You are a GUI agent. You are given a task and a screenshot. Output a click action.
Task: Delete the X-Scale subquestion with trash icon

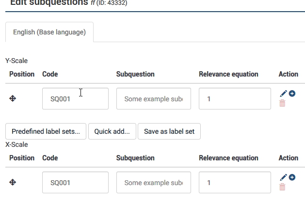282,187
